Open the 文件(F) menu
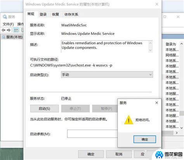Image resolution: width=184 pixels, height=160 pixels. (x=8, y=24)
